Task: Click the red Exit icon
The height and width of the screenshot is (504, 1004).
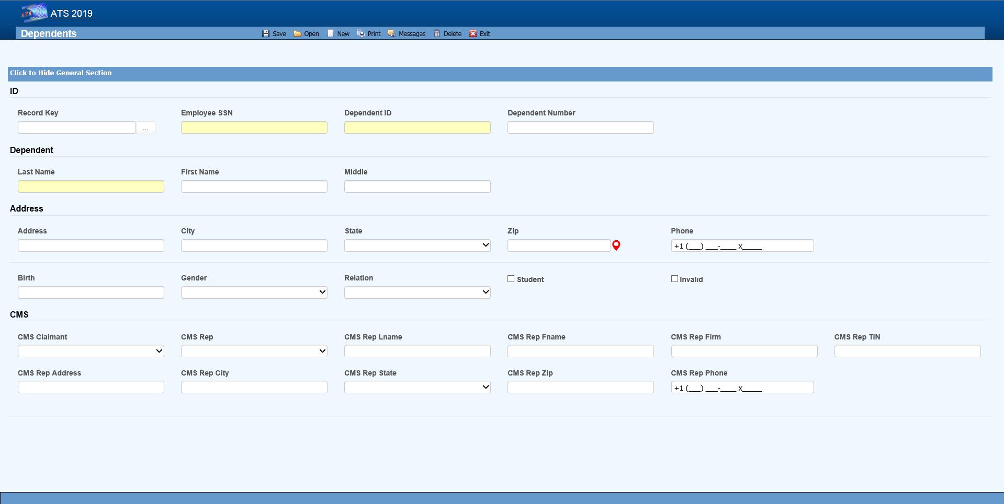Action: click(x=473, y=33)
